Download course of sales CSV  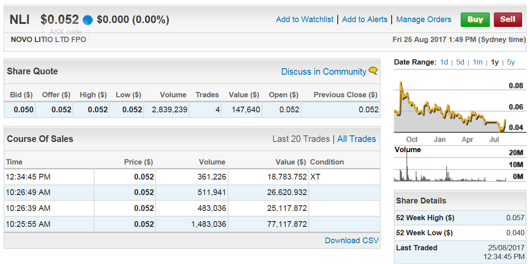coord(351,240)
